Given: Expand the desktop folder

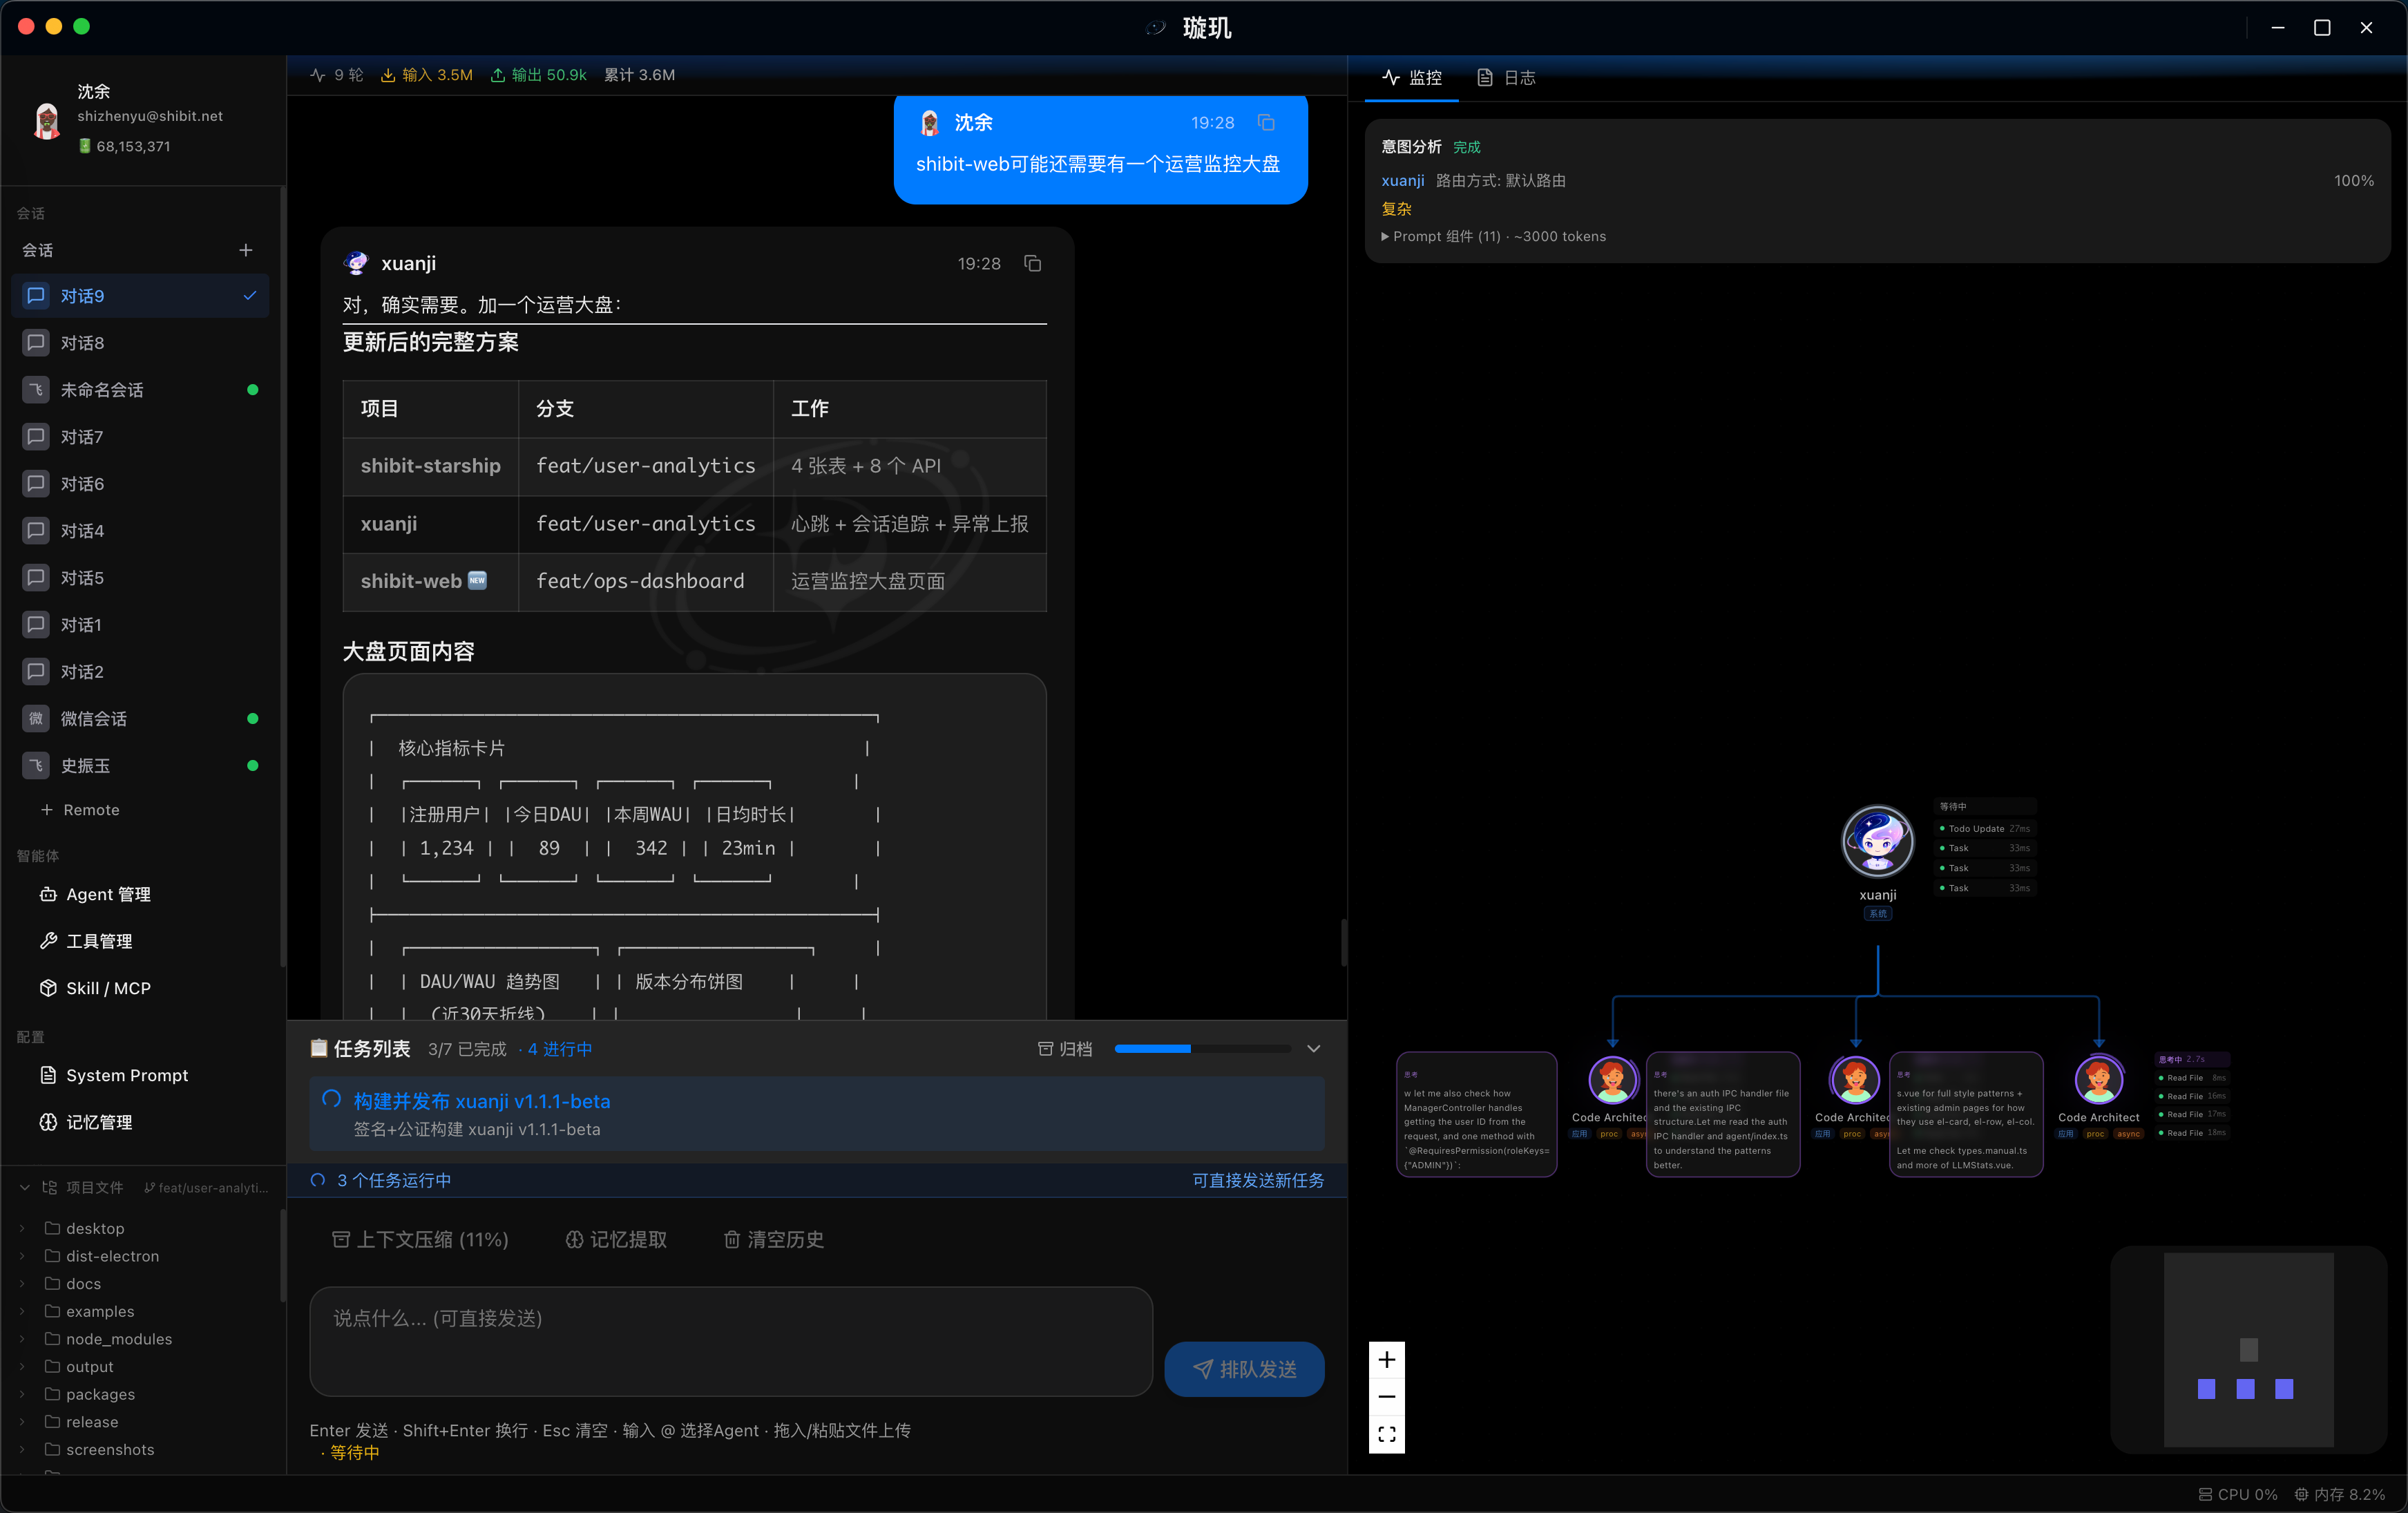Looking at the screenshot, I should point(22,1228).
